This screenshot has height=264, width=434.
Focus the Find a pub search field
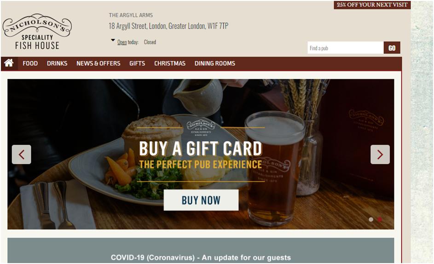(346, 48)
